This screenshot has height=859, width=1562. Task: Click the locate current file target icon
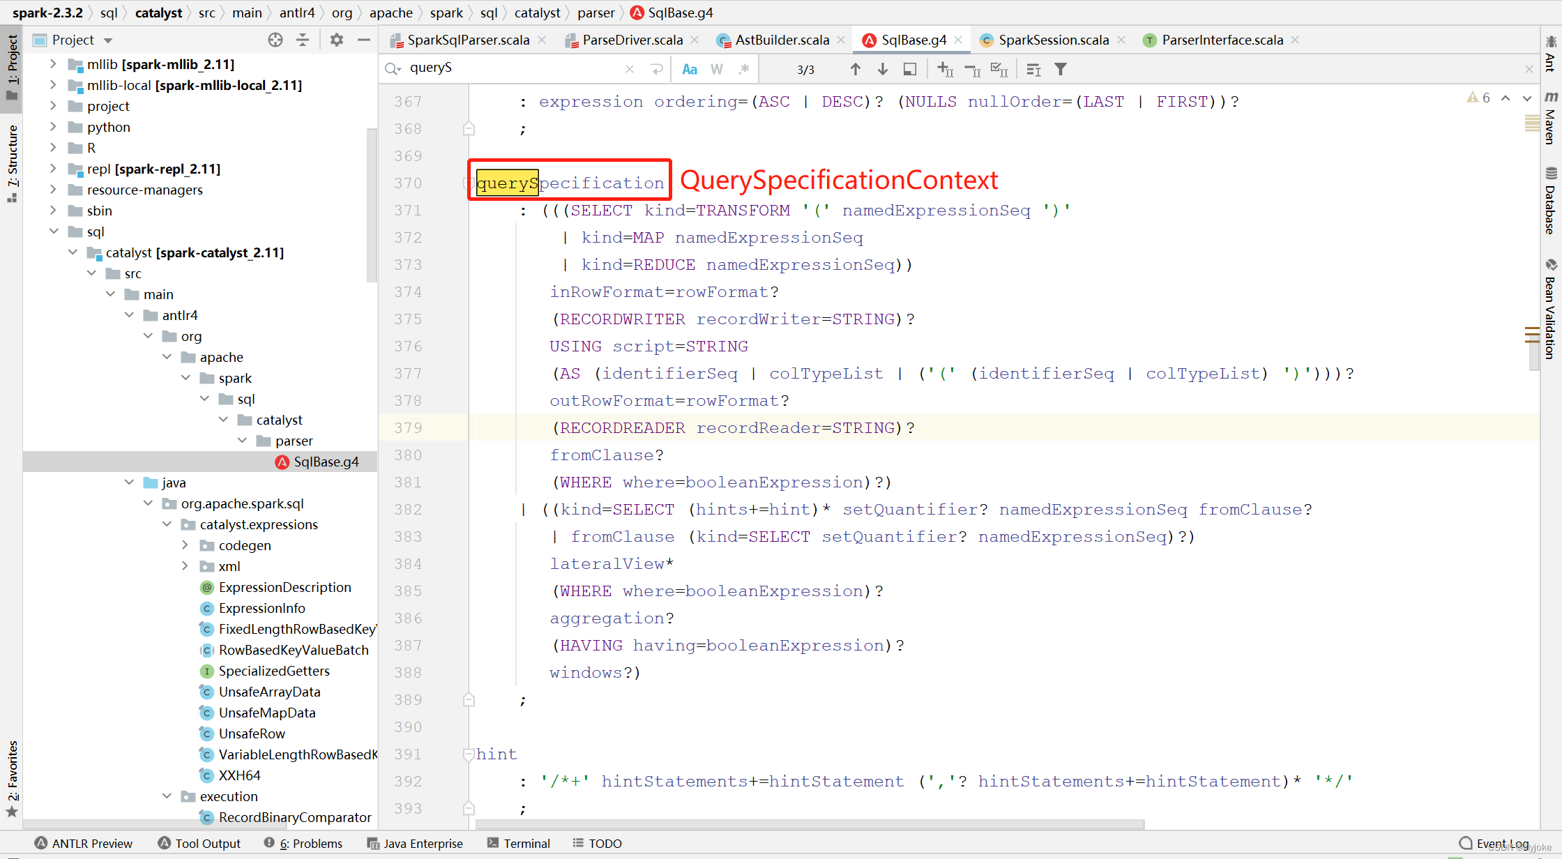click(x=275, y=40)
